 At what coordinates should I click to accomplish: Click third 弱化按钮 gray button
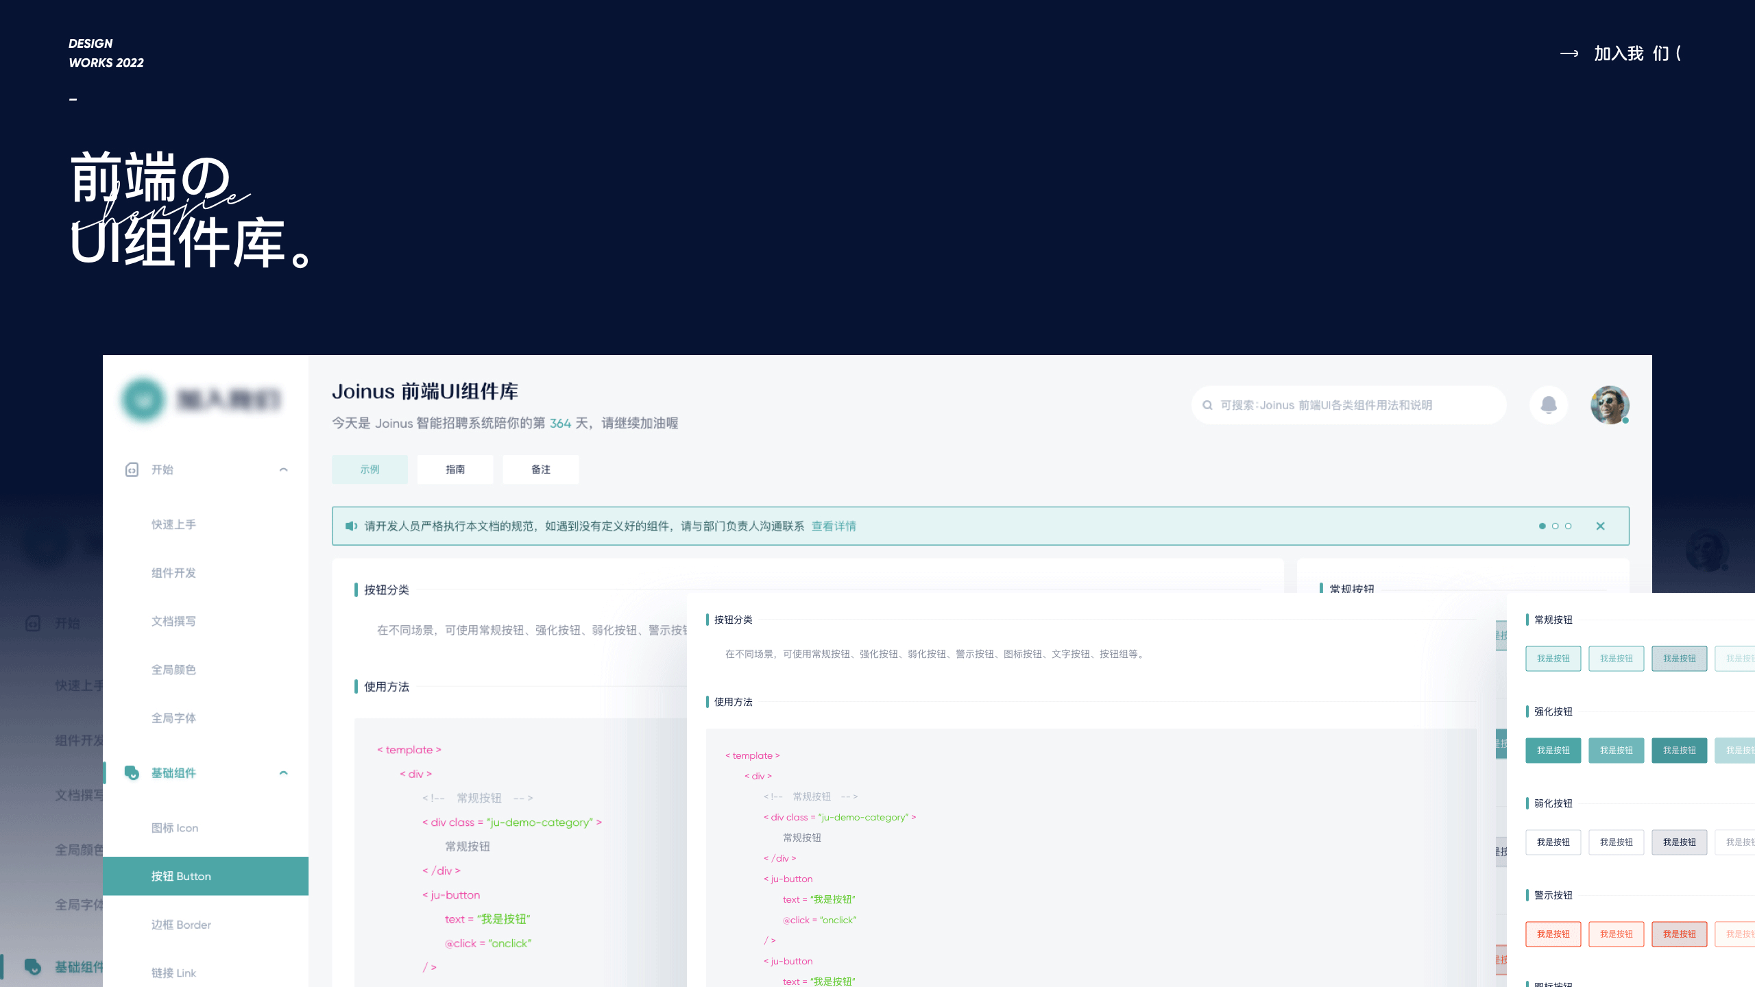click(x=1679, y=842)
